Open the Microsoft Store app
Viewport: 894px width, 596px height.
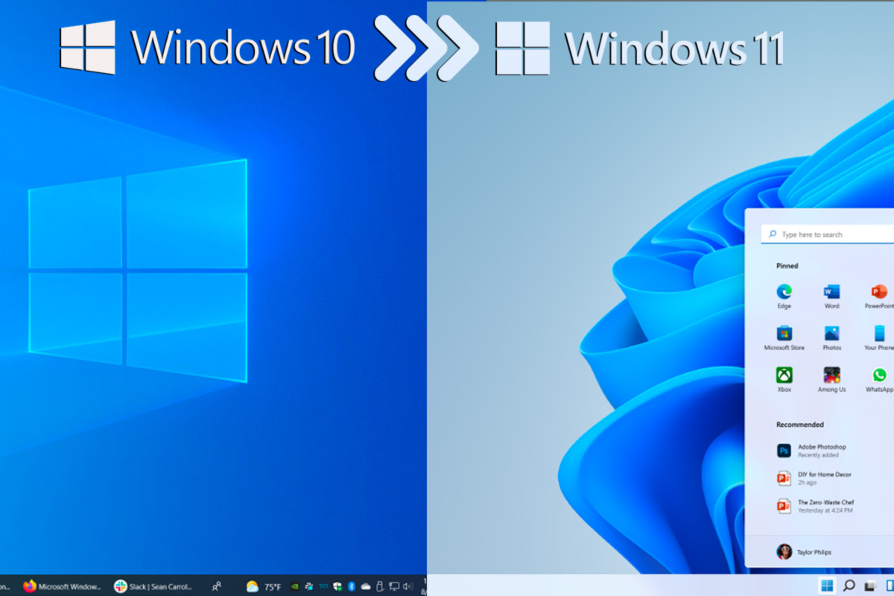tap(784, 332)
